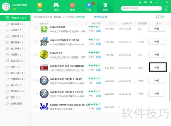This screenshot has width=171, height=126.
Task: Sort by 软件评分 column header
Action: 96,23
